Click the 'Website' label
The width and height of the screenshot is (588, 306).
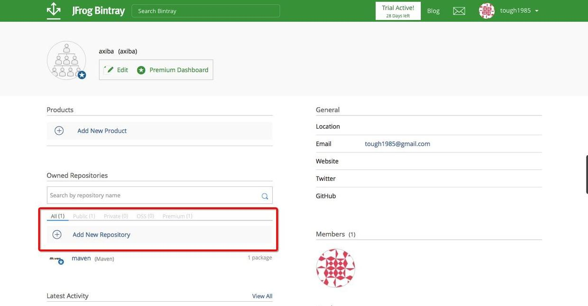pos(327,161)
